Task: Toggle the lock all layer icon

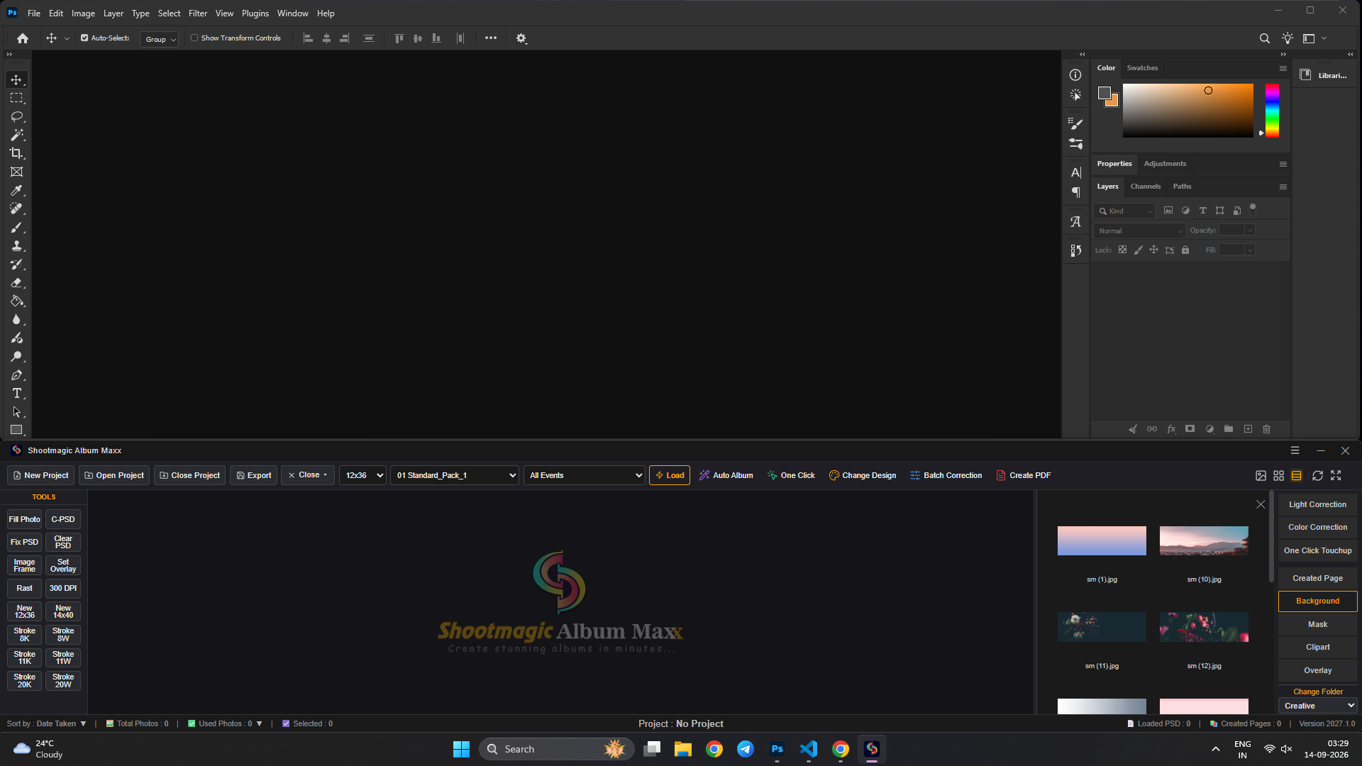Action: tap(1185, 250)
